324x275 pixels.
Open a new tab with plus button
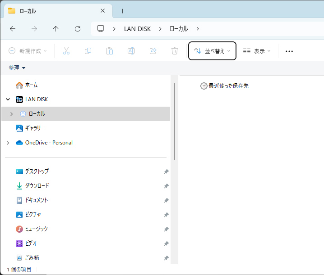(122, 11)
